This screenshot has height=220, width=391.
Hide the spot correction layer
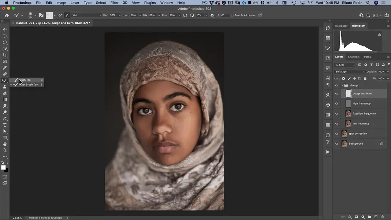pos(337,134)
